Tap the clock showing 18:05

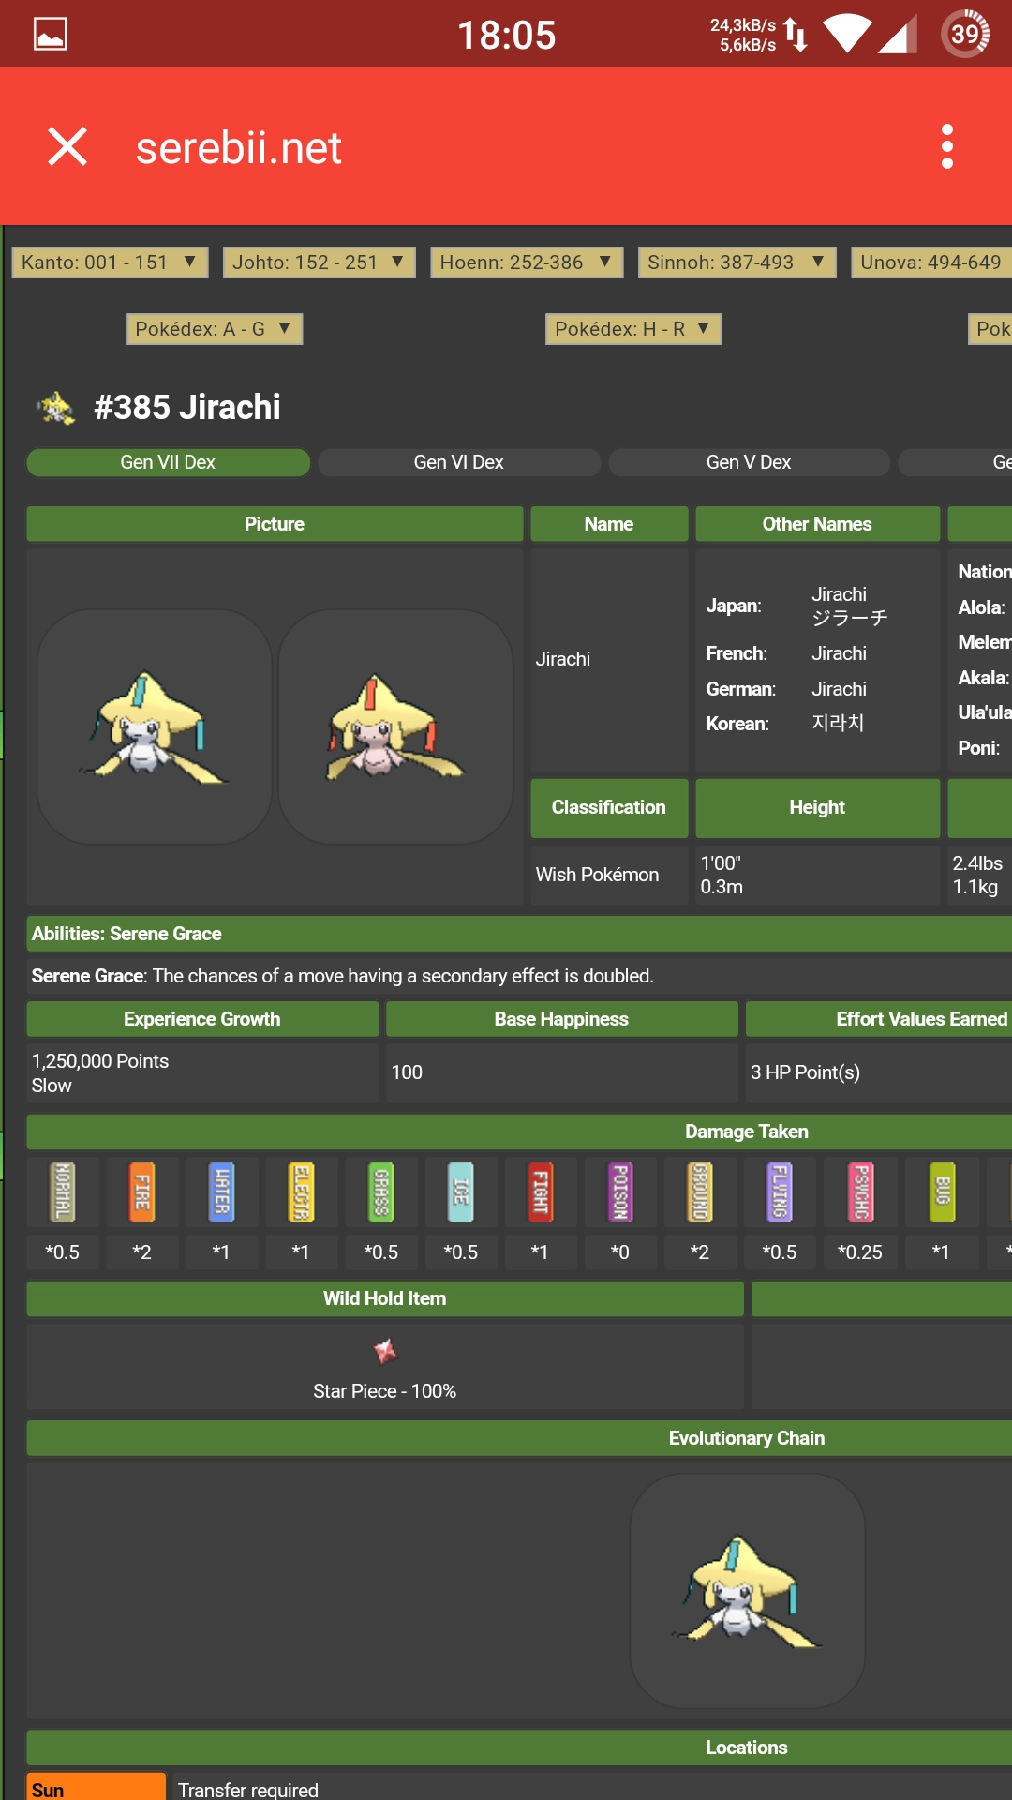point(506,36)
